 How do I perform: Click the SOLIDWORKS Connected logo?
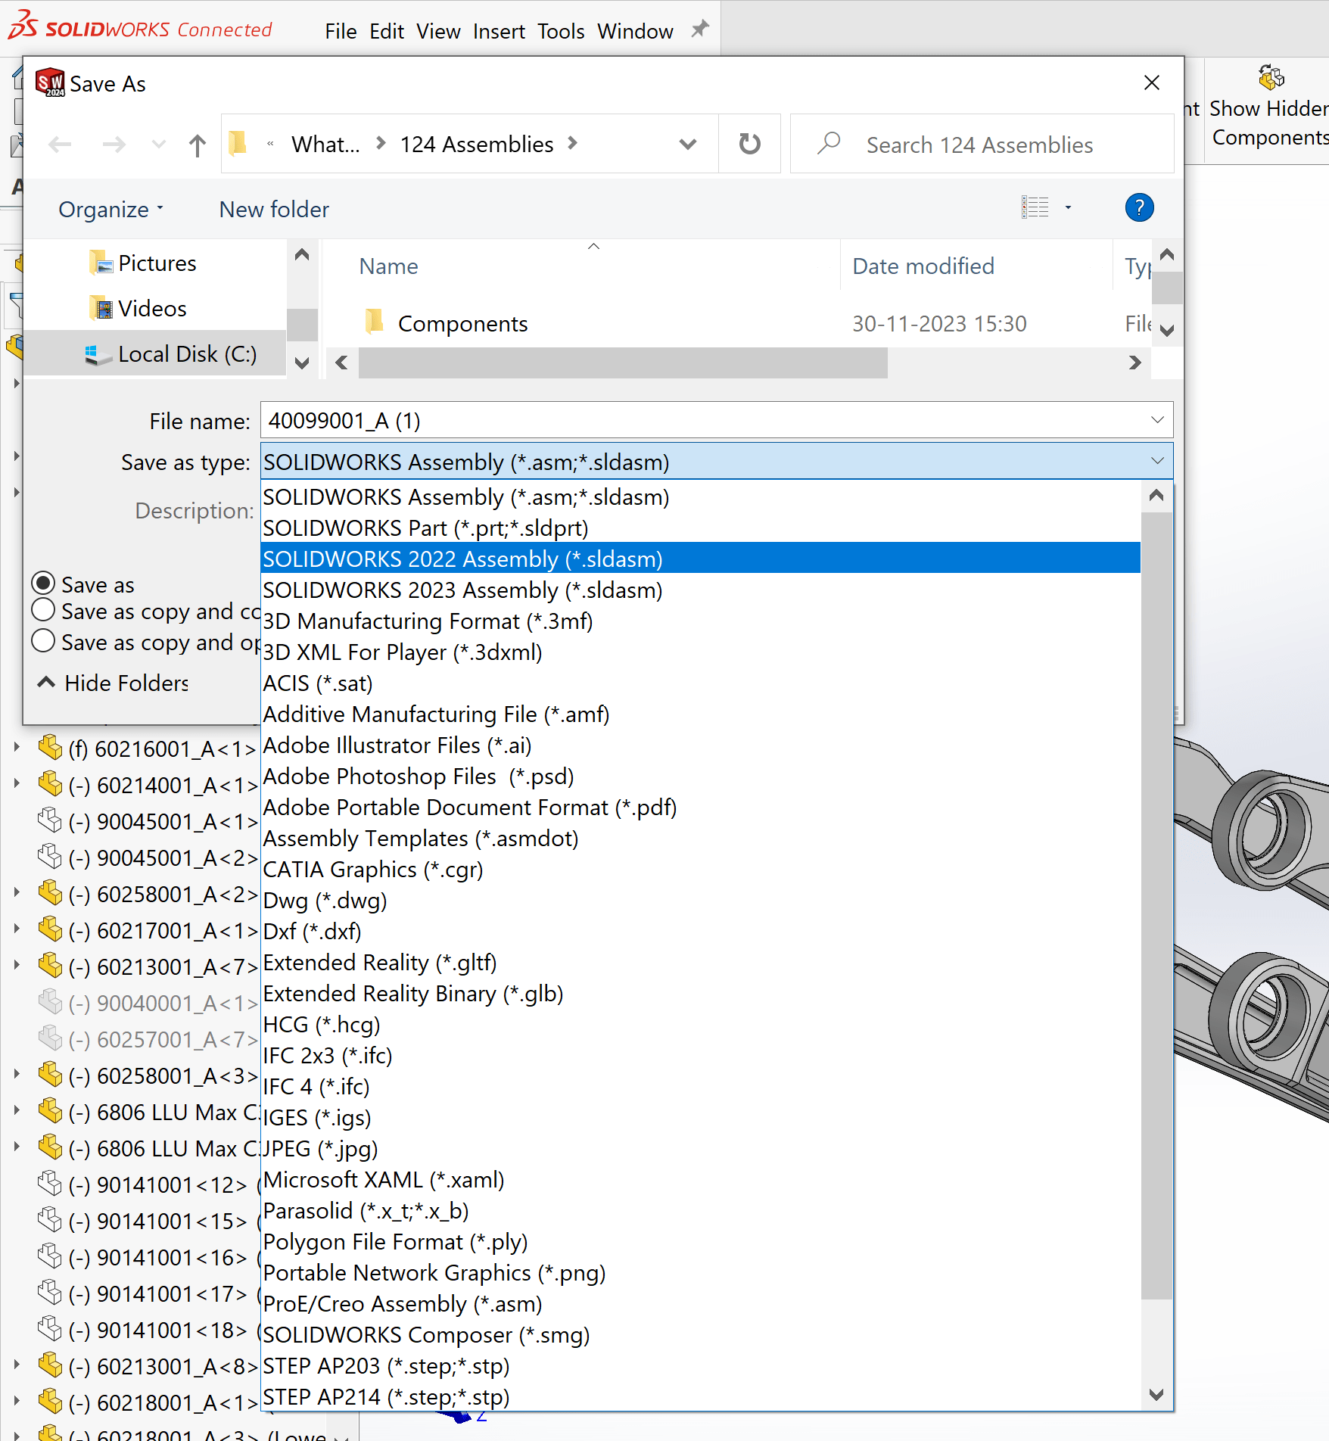tap(140, 27)
